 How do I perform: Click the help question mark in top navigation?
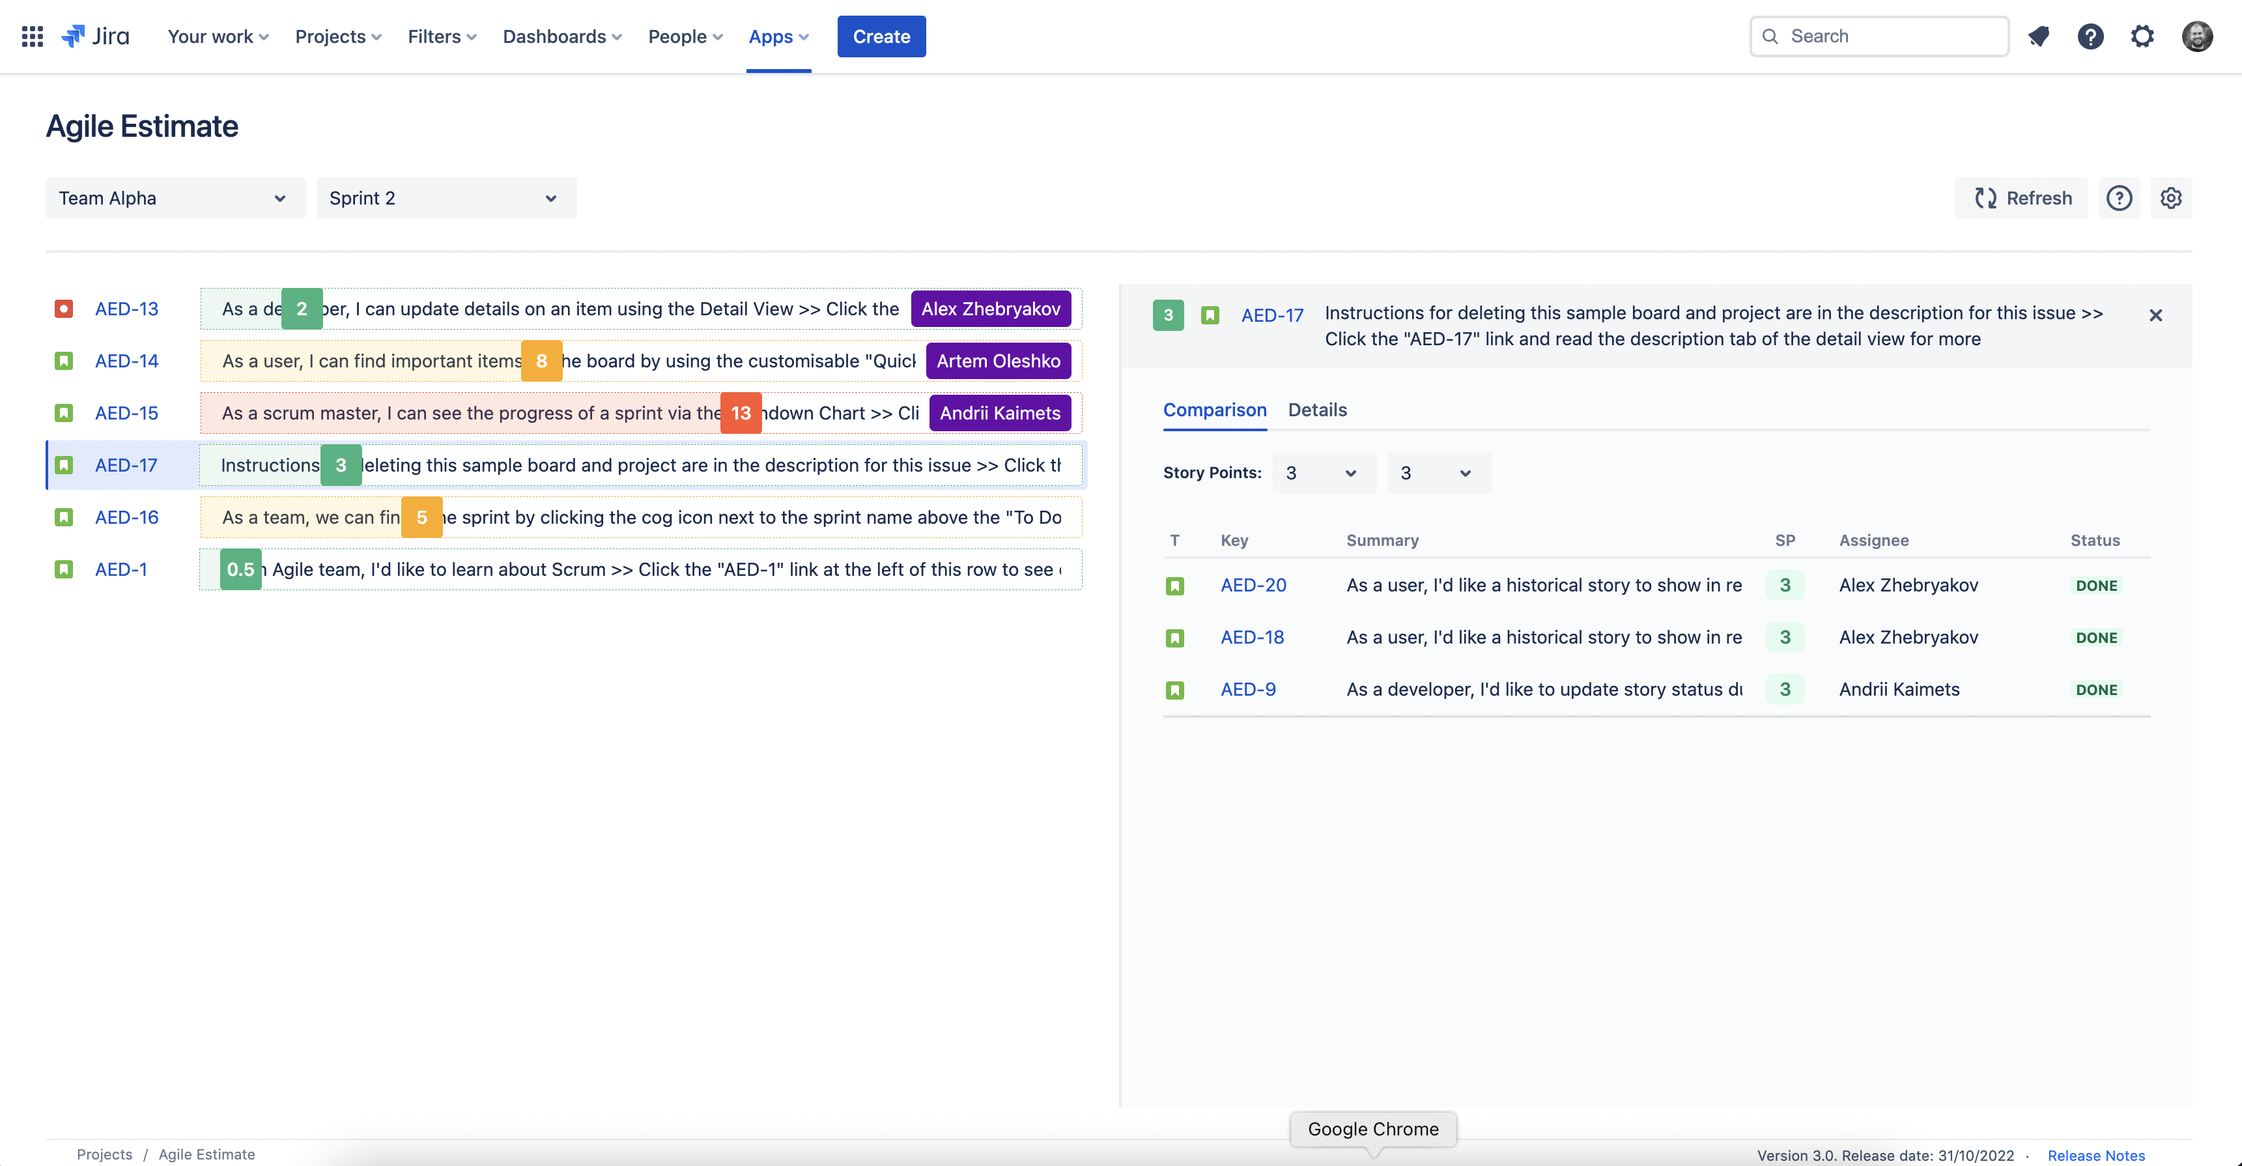(2091, 36)
